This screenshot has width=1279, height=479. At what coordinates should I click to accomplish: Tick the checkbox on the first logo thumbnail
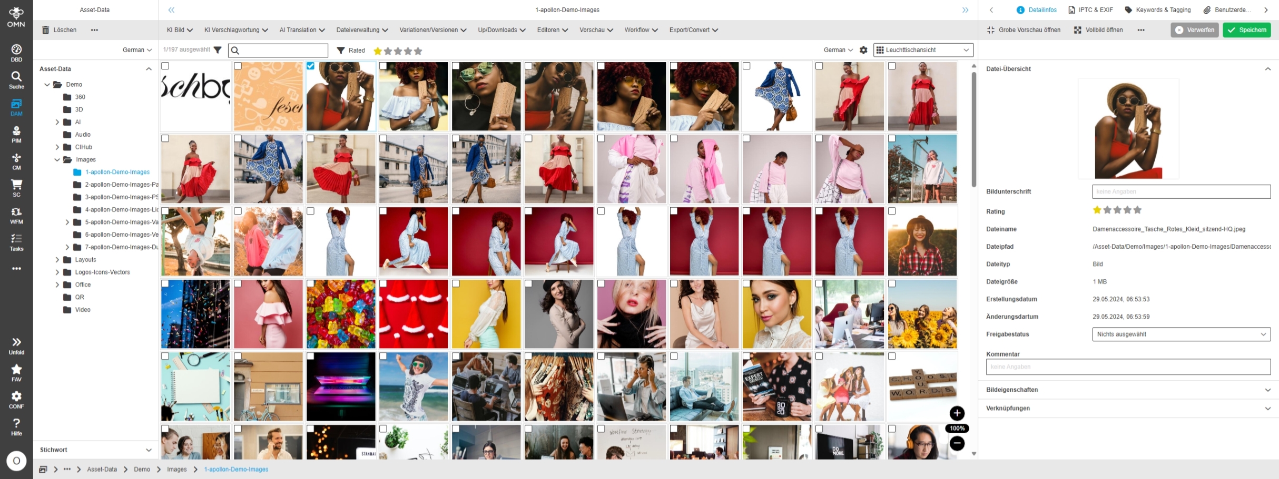[165, 66]
